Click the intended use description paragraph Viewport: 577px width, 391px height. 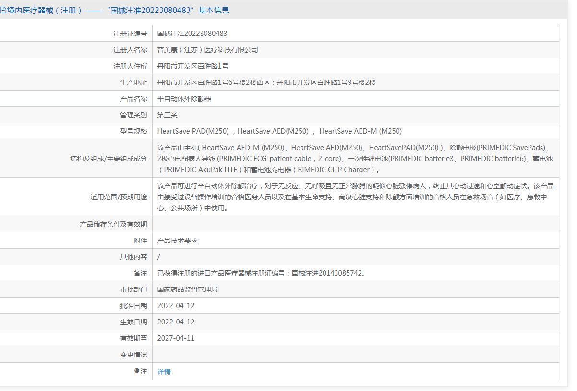click(x=355, y=197)
